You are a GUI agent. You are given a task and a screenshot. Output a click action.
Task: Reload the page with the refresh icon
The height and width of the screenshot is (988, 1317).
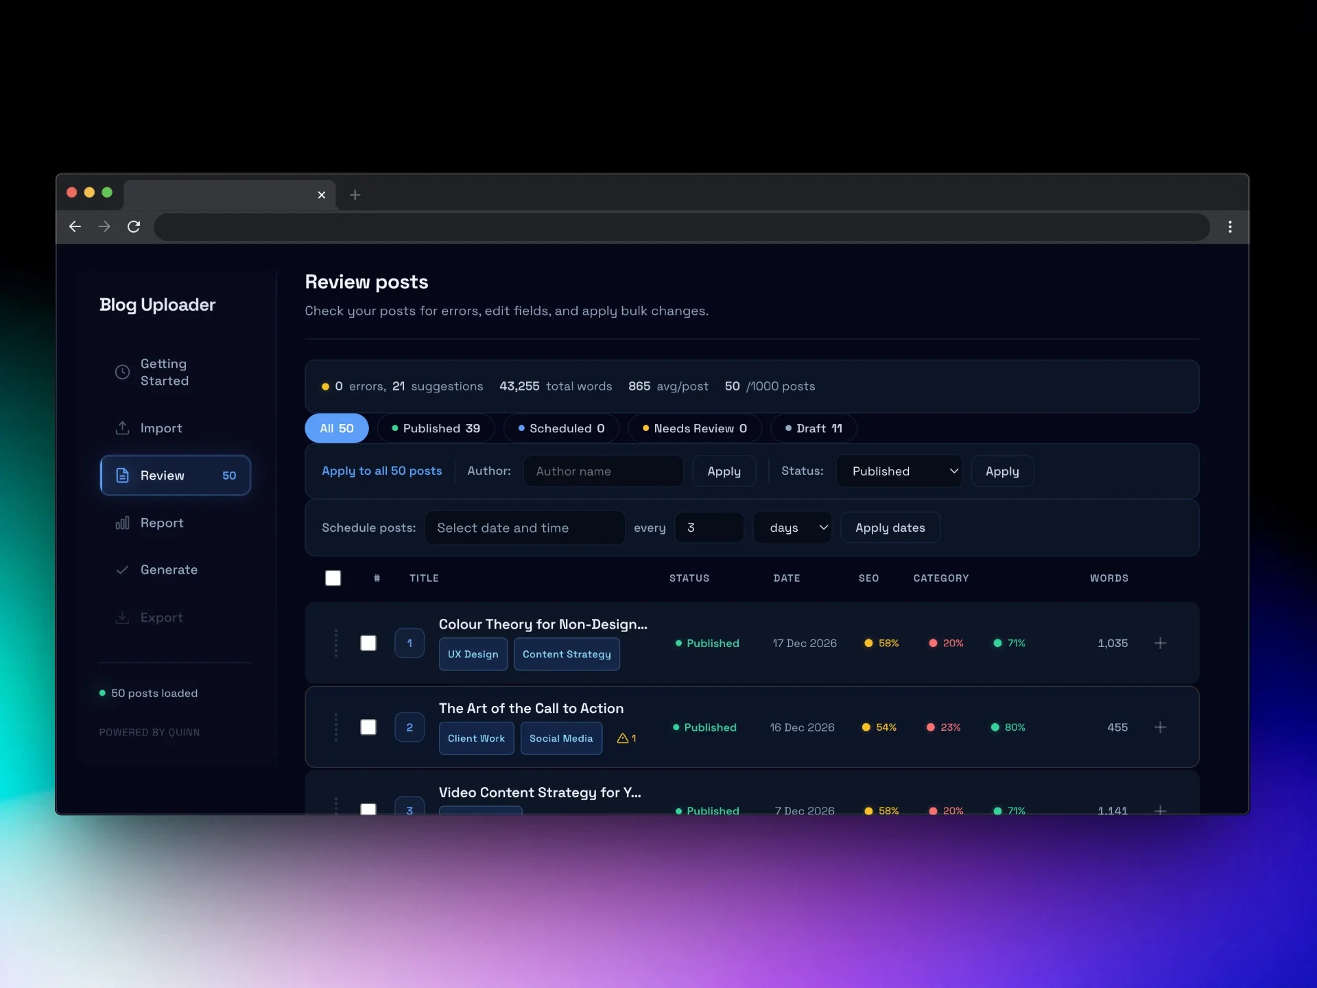coord(134,226)
